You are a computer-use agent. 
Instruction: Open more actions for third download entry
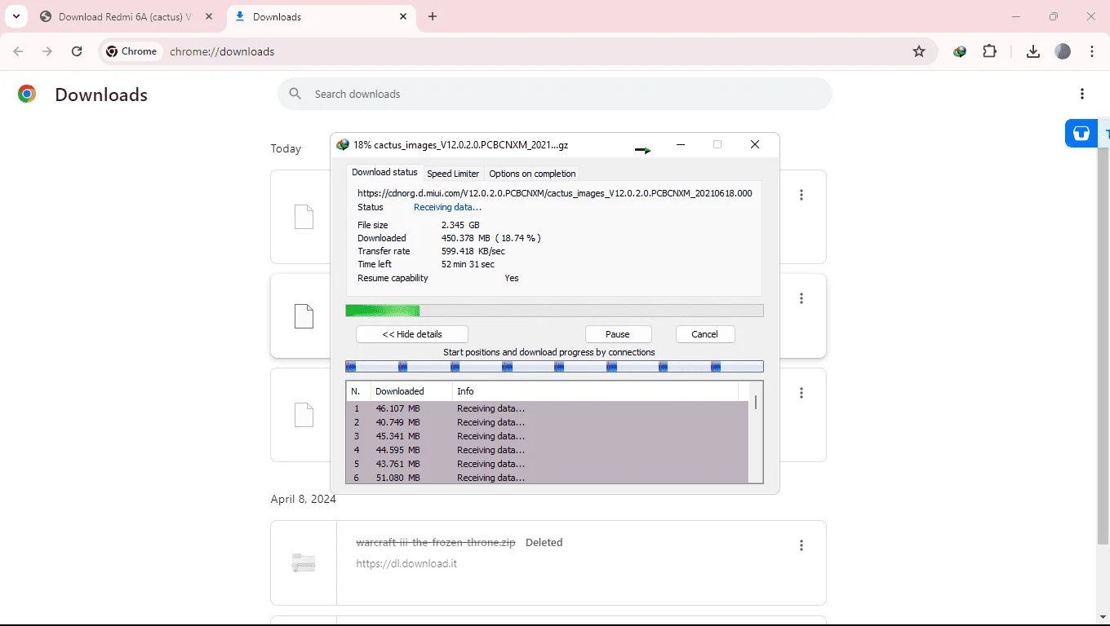[x=801, y=393]
